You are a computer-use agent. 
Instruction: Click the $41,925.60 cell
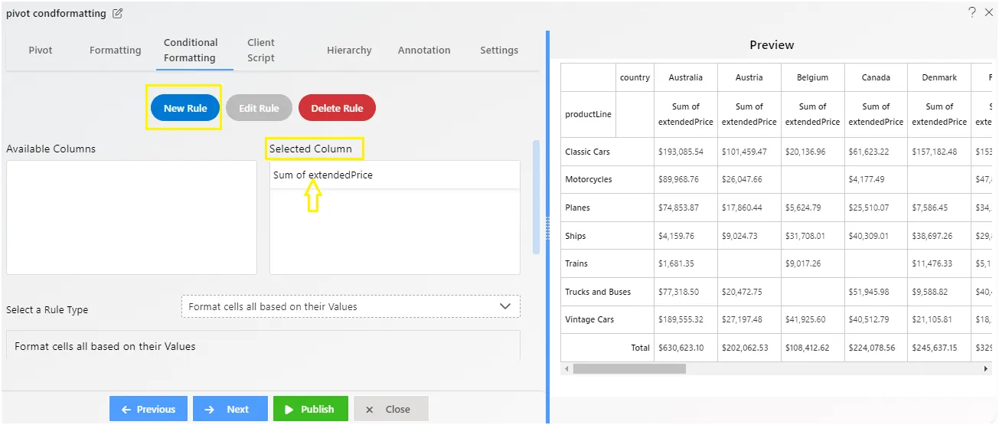(x=812, y=319)
